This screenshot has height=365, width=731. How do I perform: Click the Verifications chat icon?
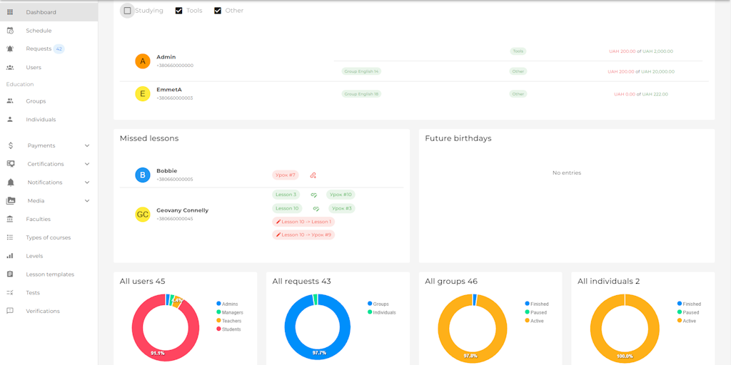[10, 311]
